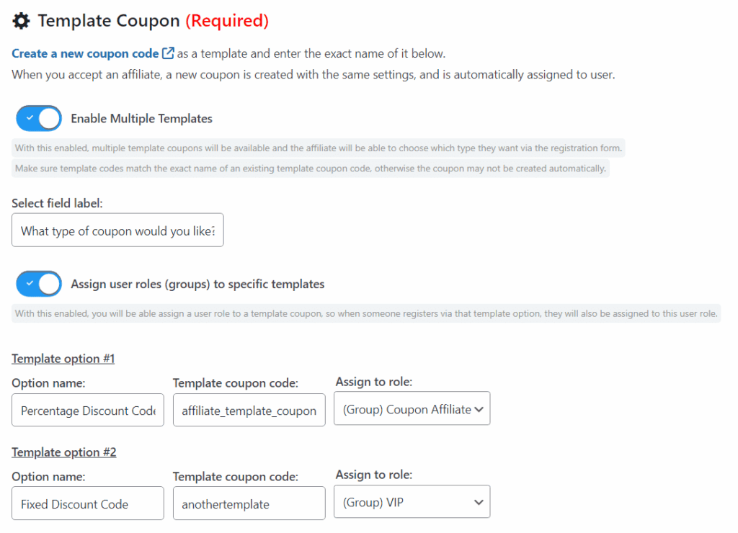Screen dimensions: 738x533
Task: Disable the Enable Multiple Templates toggle
Action: pyautogui.click(x=39, y=118)
